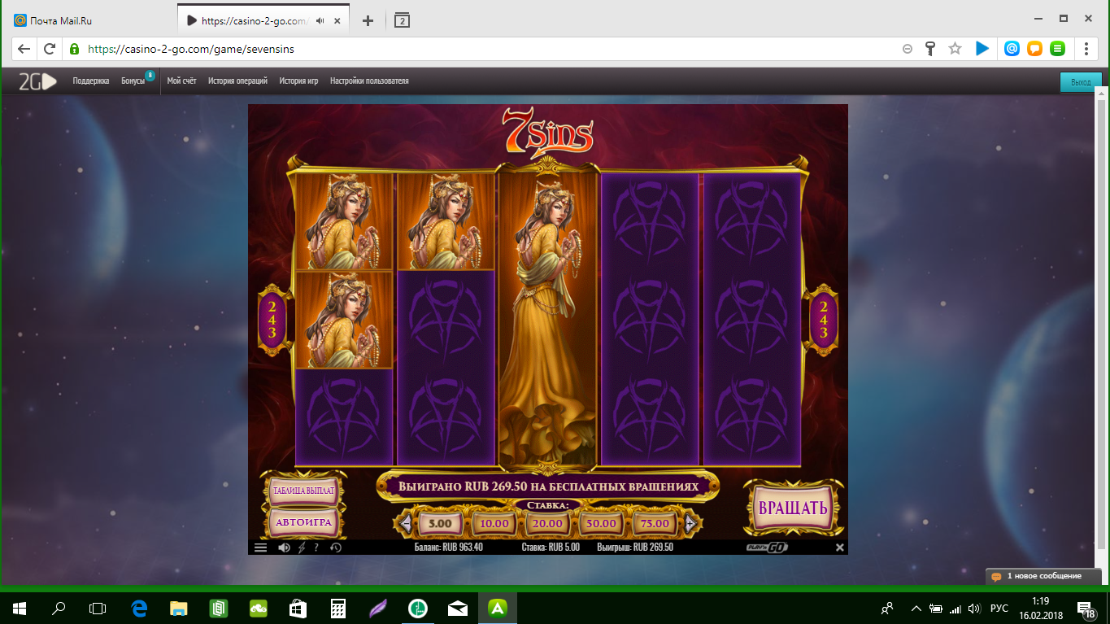The height and width of the screenshot is (624, 1110).
Task: Select the 20.00 bet
Action: [x=547, y=523]
